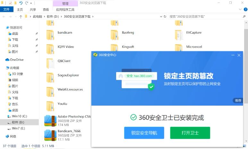Switch to the 查看 ribbon tab
Screen dimensions: 248x149
[x=46, y=10]
